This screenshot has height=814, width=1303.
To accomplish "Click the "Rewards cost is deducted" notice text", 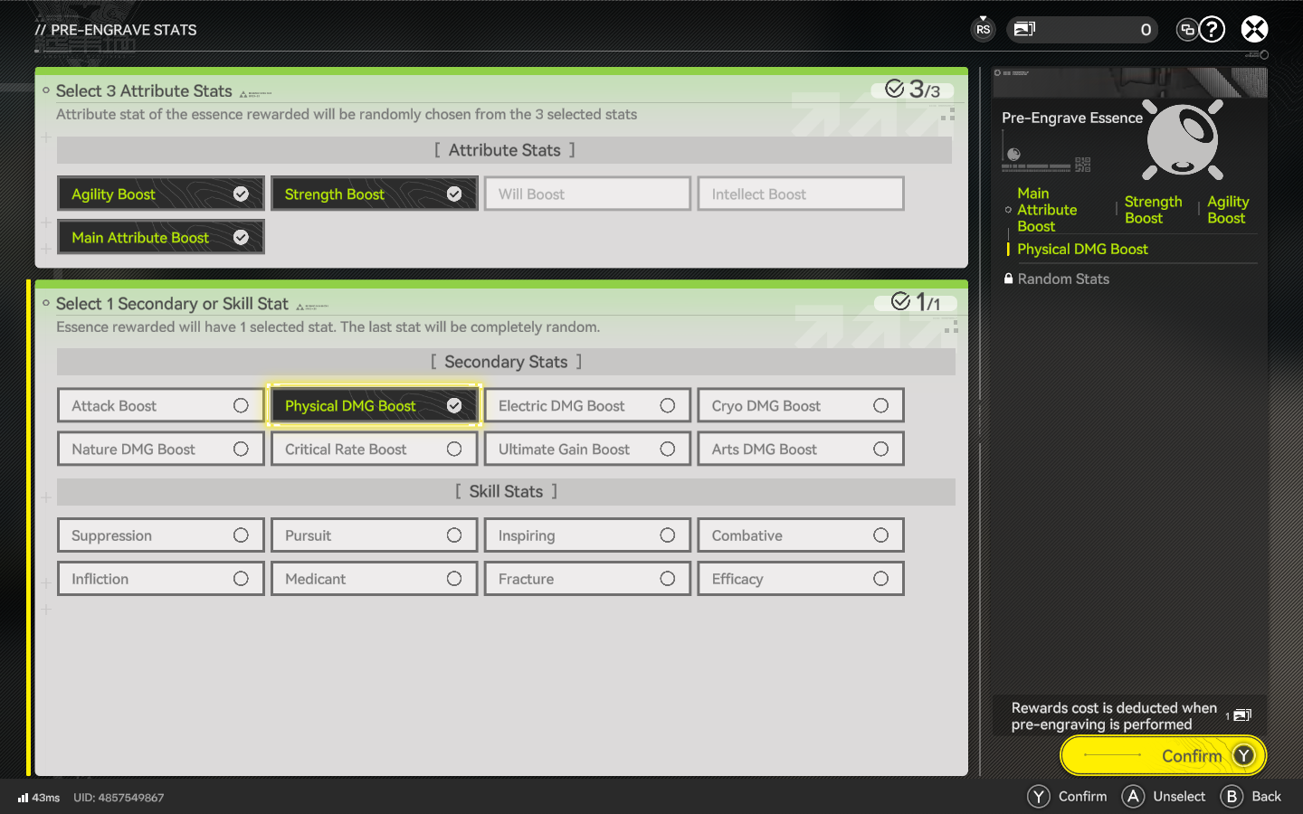I will pos(1114,716).
